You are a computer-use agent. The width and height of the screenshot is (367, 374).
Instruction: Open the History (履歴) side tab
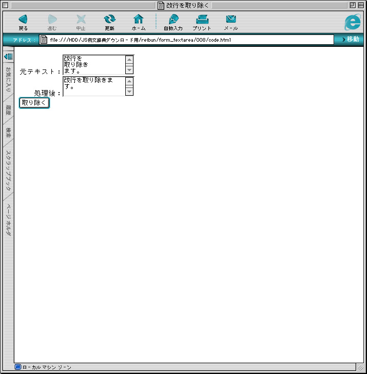8,110
